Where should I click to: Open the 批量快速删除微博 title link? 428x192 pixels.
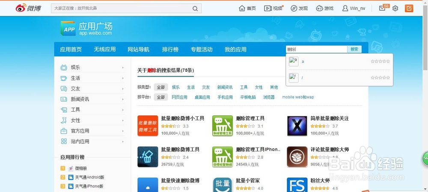(x=180, y=180)
